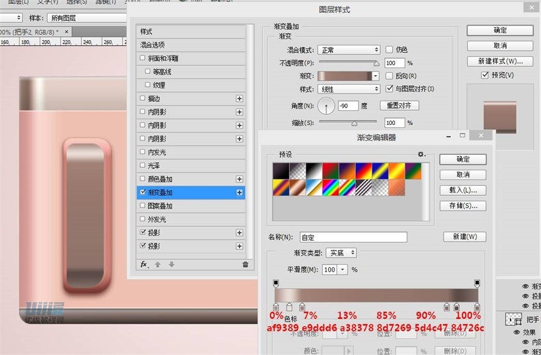This screenshot has width=541, height=355.
Task: Select the light cream color stop below gradient bar
Action: point(289,307)
